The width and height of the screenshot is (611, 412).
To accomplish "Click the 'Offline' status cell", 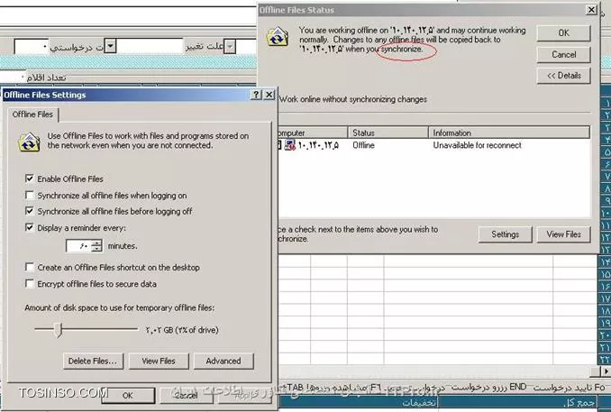I will pyautogui.click(x=363, y=145).
